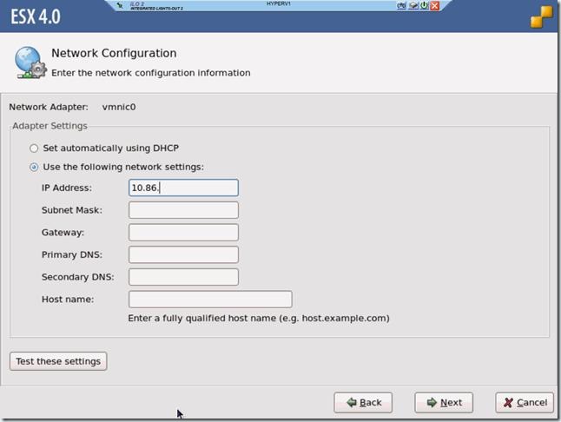Go back with the Back button
Image resolution: width=561 pixels, height=422 pixels.
(363, 403)
